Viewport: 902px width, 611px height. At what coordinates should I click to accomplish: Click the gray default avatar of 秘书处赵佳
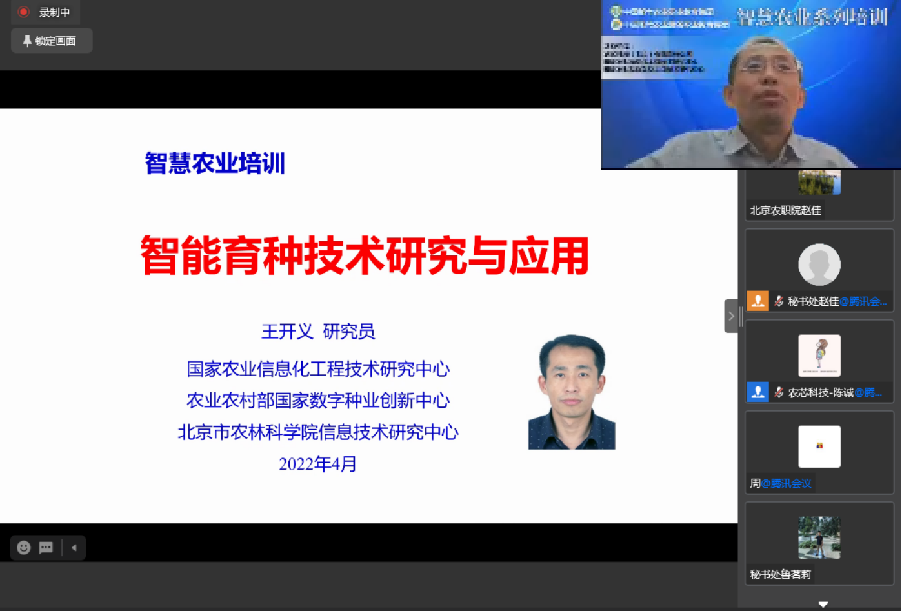(x=819, y=265)
